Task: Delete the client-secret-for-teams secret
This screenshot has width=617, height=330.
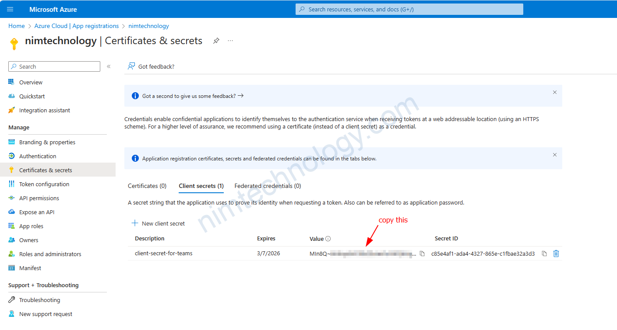Action: pos(556,254)
